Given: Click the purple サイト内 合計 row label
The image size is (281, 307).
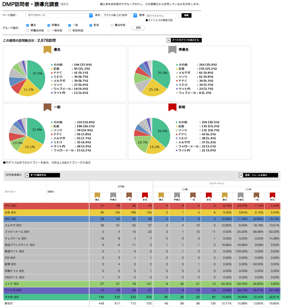Looking at the screenshot, I should (x=13, y=290).
